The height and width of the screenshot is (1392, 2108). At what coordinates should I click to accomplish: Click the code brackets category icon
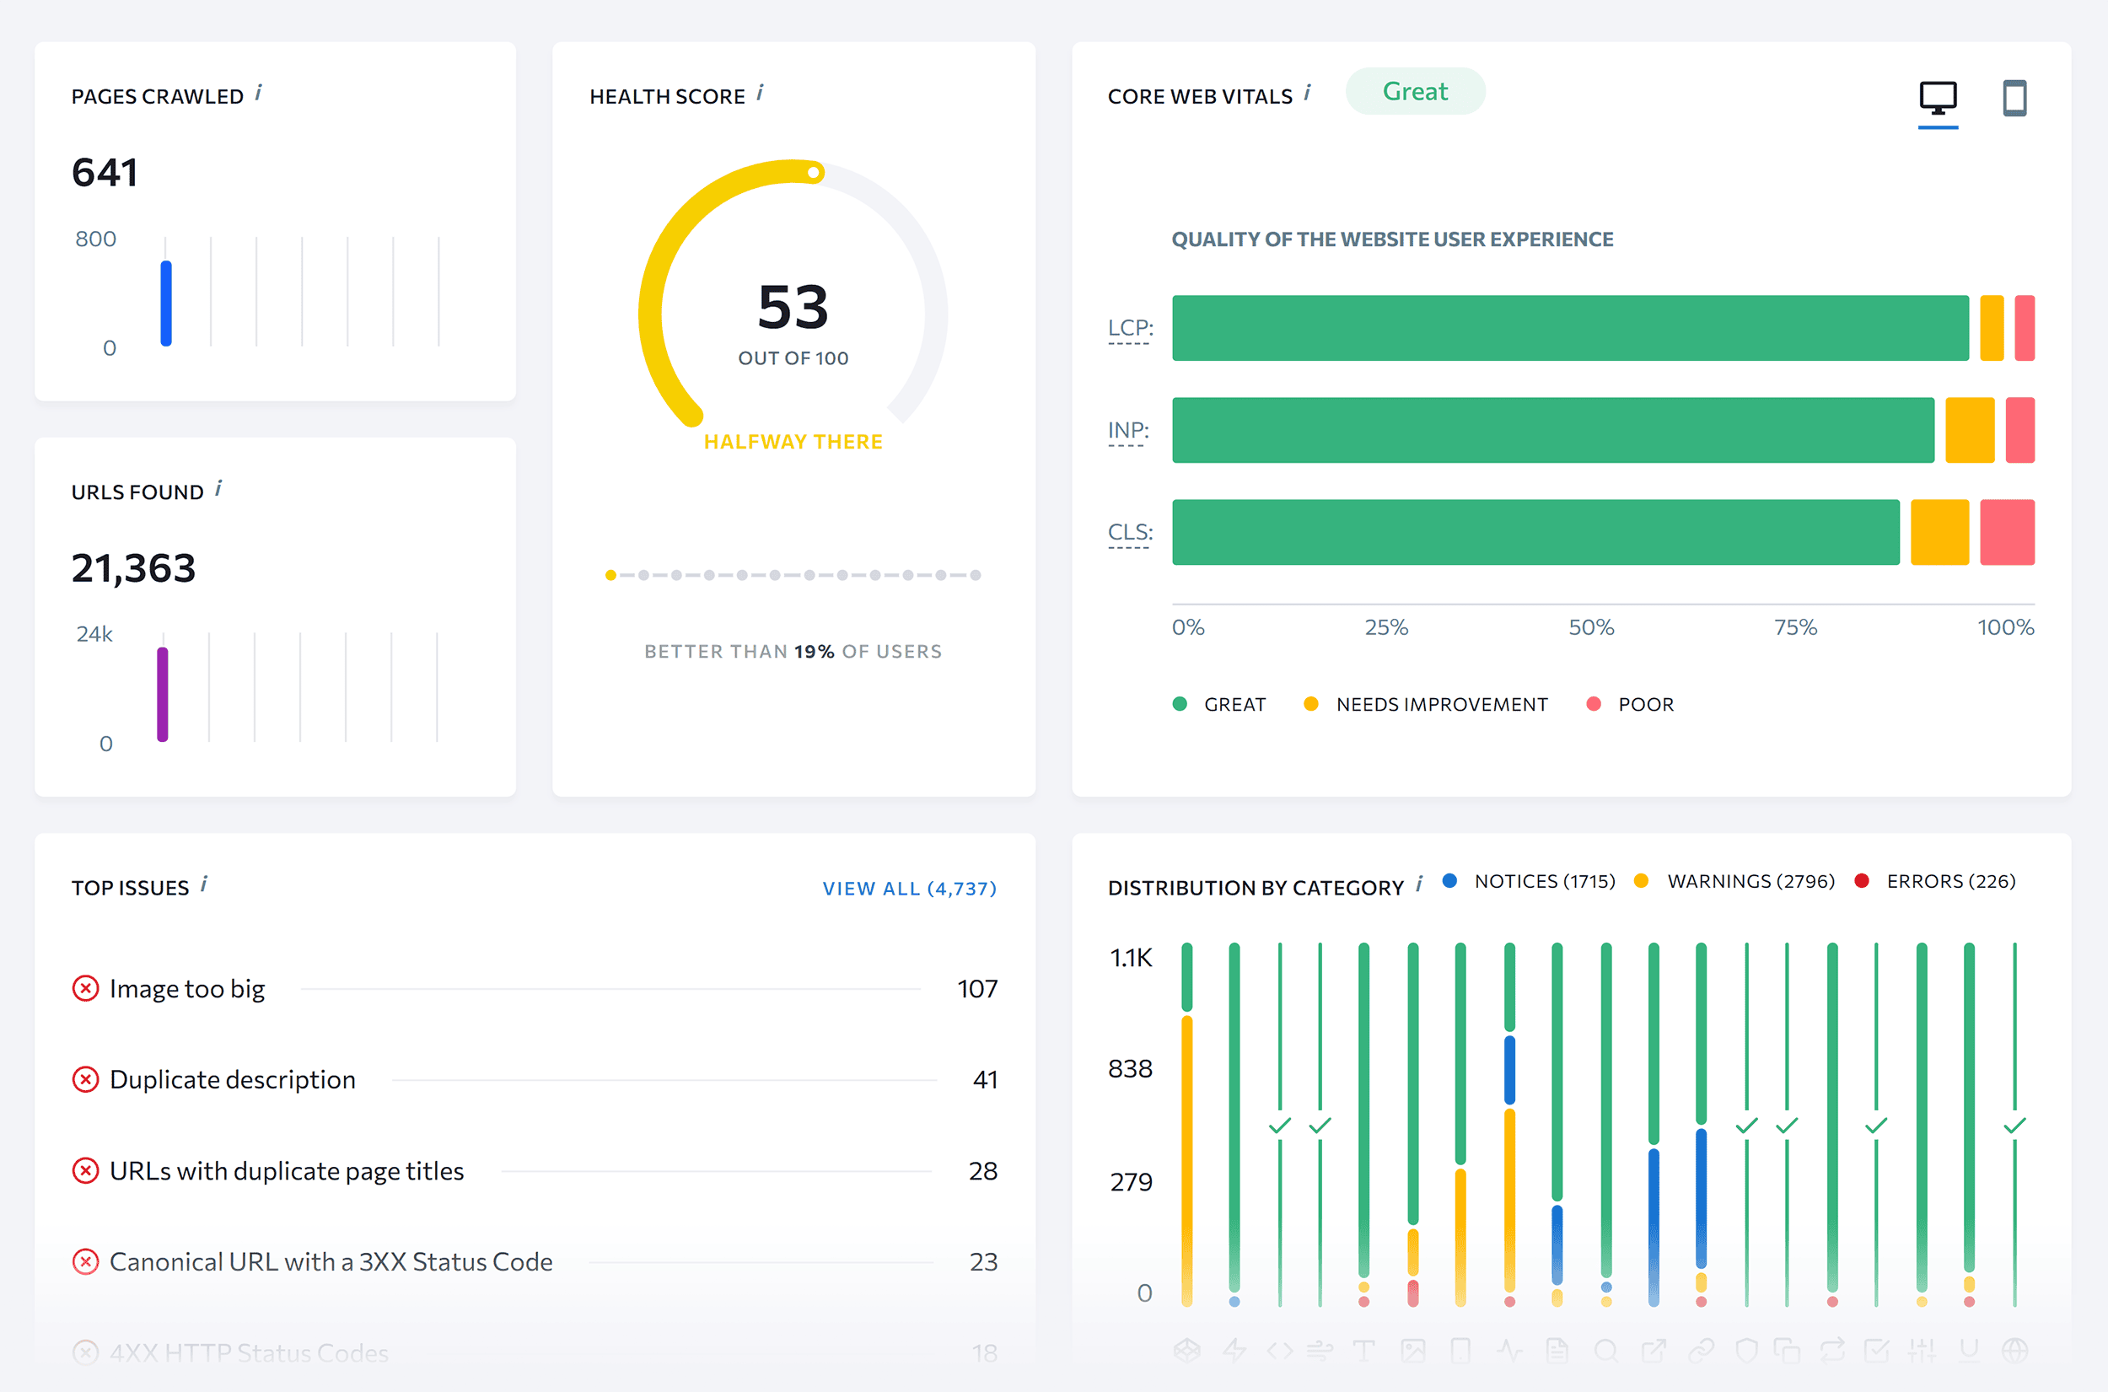pyautogui.click(x=1281, y=1351)
